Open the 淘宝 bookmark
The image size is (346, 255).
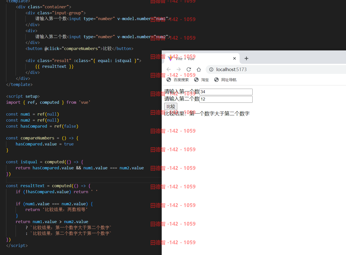click(x=202, y=80)
